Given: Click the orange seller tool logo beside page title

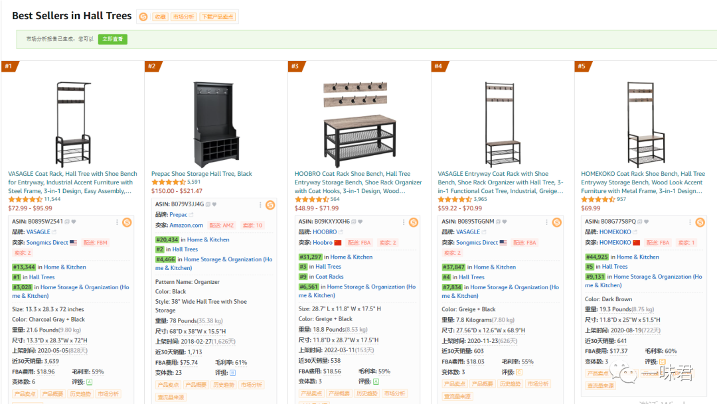Looking at the screenshot, I should coord(143,17).
